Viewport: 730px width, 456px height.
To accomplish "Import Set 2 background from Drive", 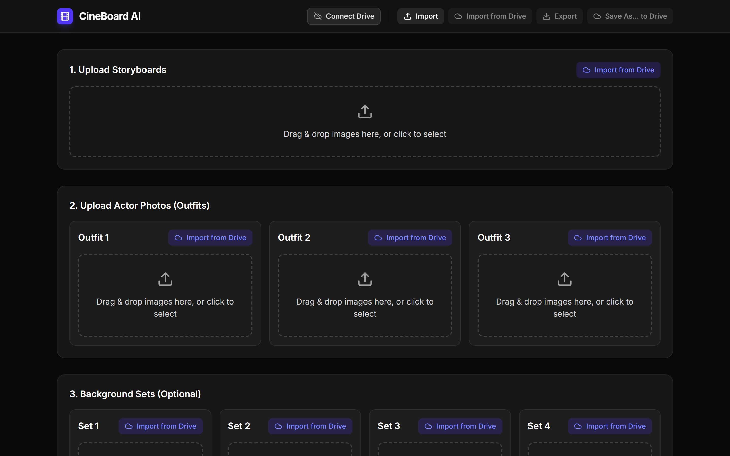I will pyautogui.click(x=310, y=426).
